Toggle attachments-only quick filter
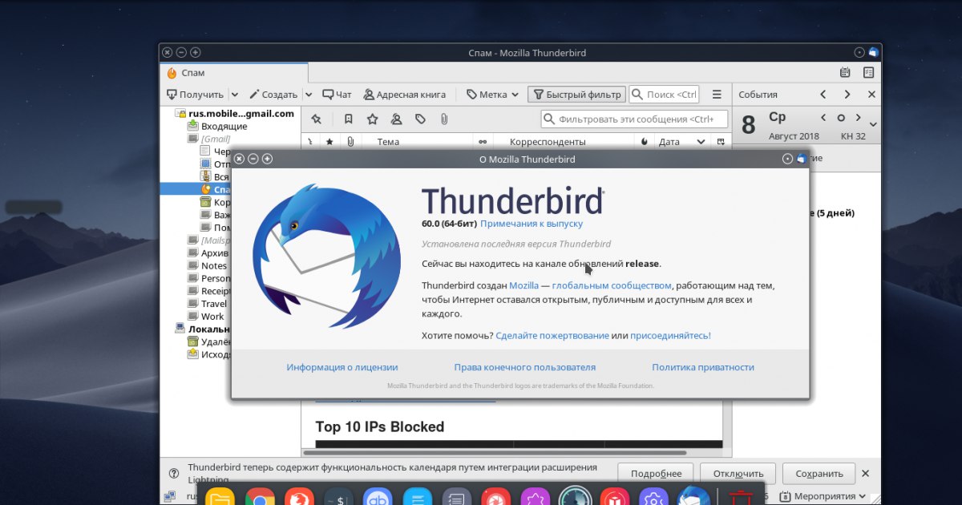The image size is (962, 505). point(443,119)
